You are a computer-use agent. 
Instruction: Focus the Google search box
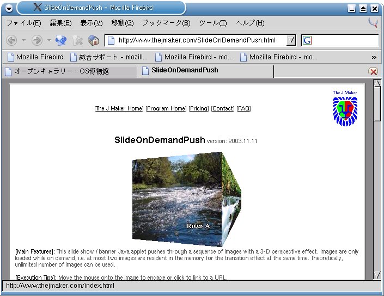[x=345, y=40]
